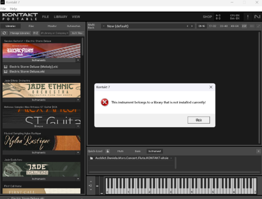The width and height of the screenshot is (262, 199).
Task: Click the Quick-Load lock icon
Action: pyautogui.click(x=108, y=151)
